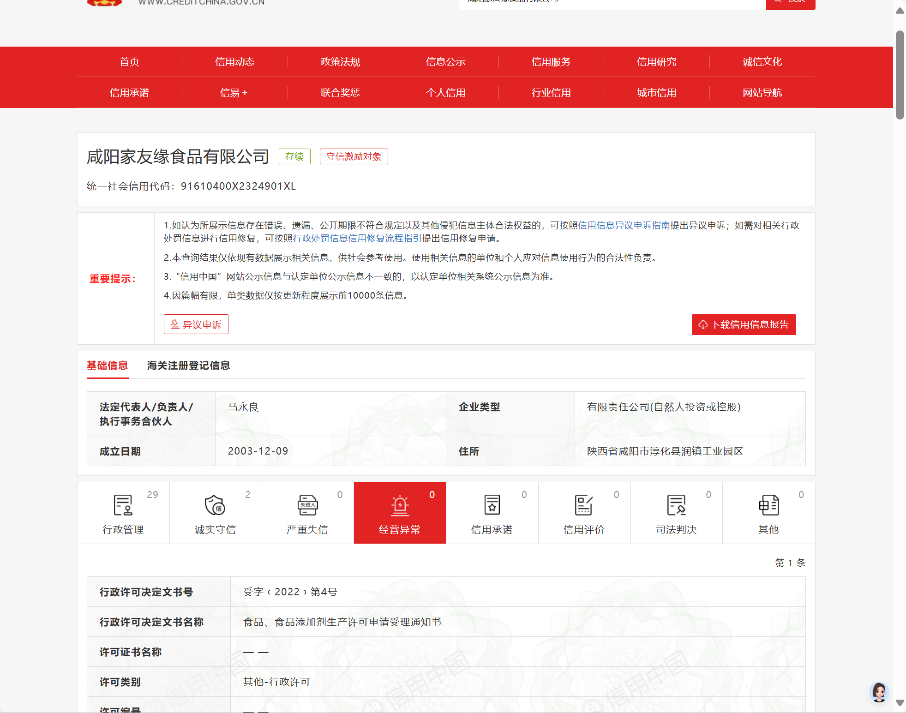Open 信用研究 menu item
Image resolution: width=906 pixels, height=713 pixels.
(656, 62)
